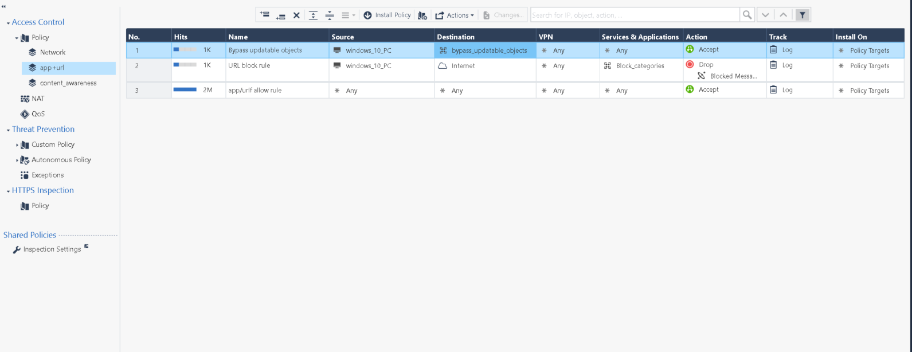This screenshot has height=352, width=912.
Task: Click the collapse all sections toolbar icon
Action: point(330,15)
